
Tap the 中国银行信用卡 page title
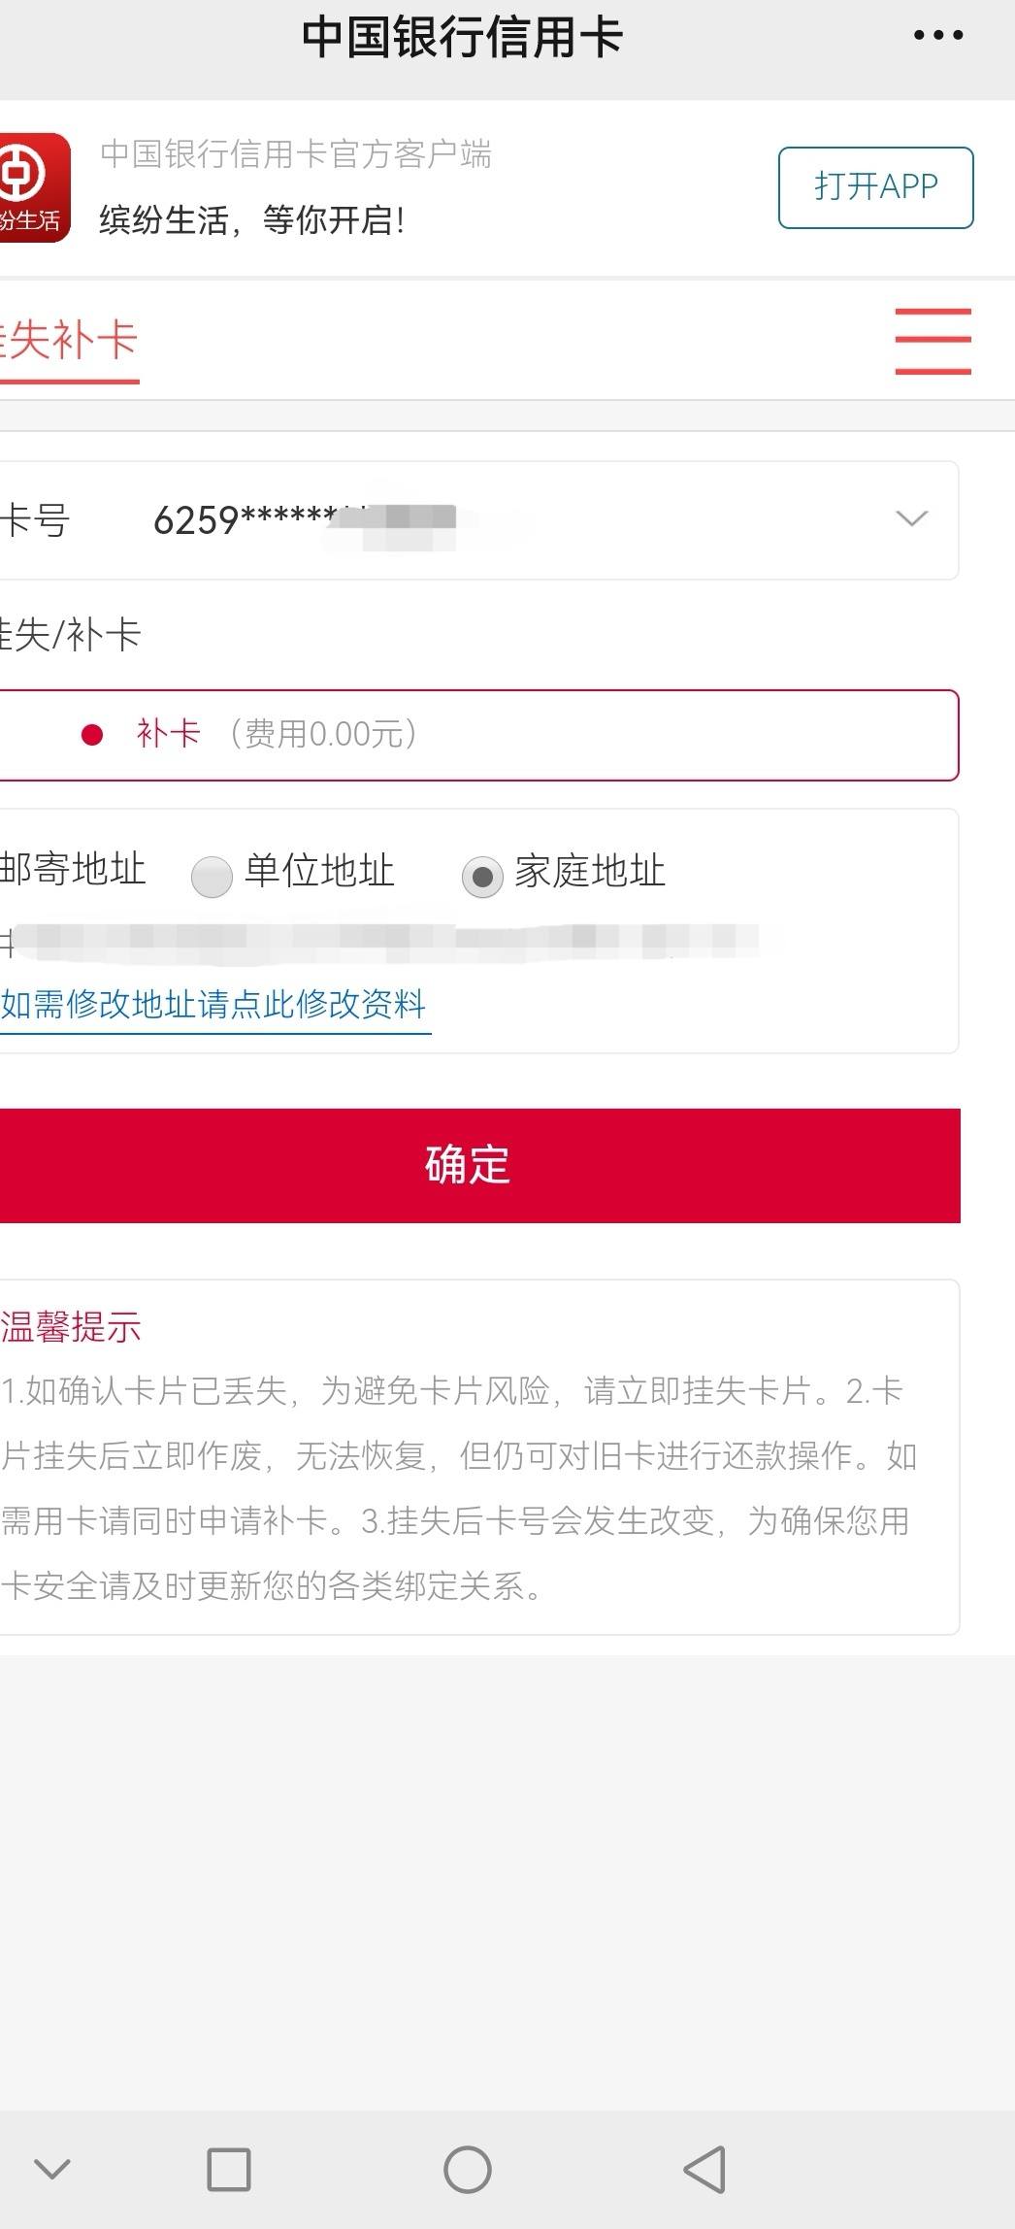[x=462, y=37]
